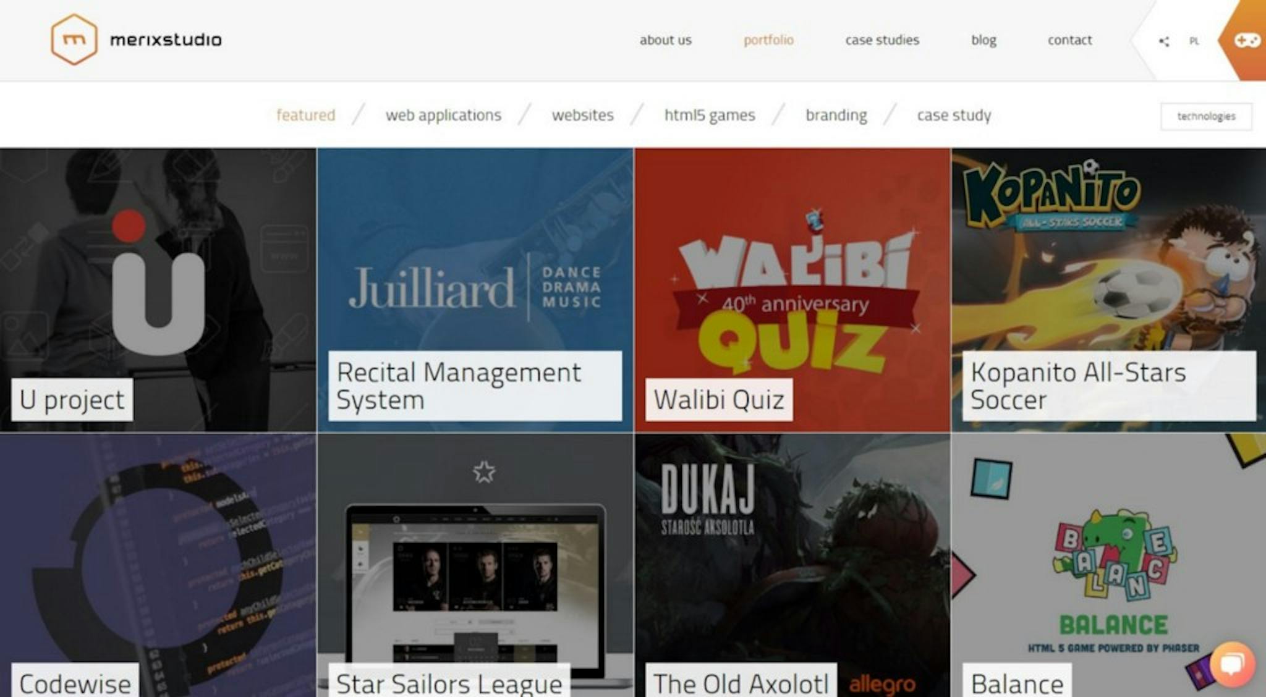Click the star icon above Star Sailors League
This screenshot has width=1266, height=697.
tap(484, 472)
